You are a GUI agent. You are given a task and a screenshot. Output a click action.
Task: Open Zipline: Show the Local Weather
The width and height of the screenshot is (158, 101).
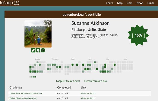point(23,98)
